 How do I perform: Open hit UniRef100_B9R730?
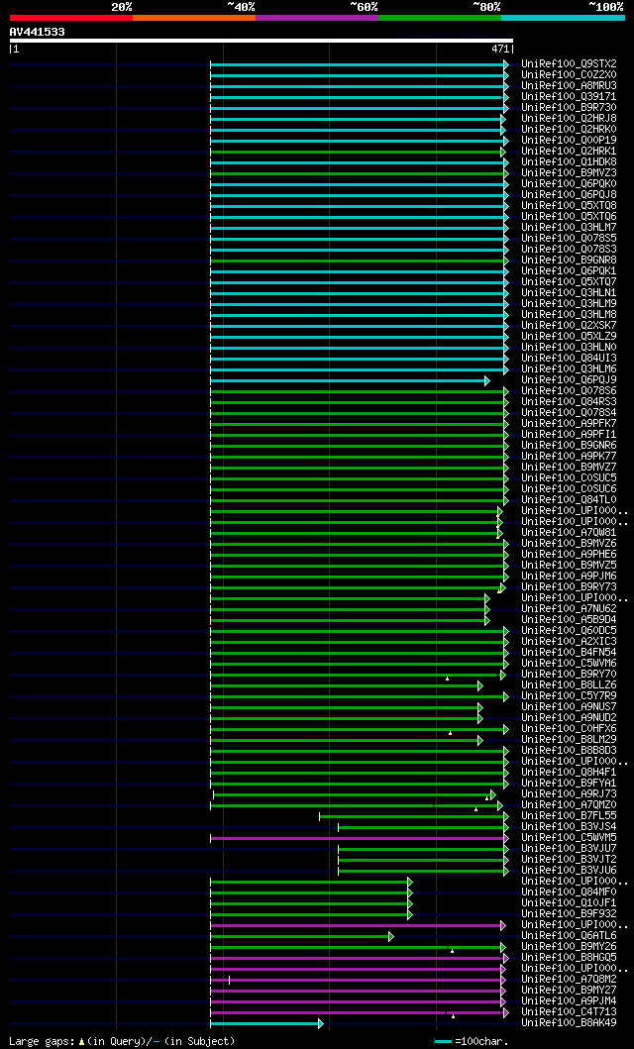pyautogui.click(x=570, y=107)
